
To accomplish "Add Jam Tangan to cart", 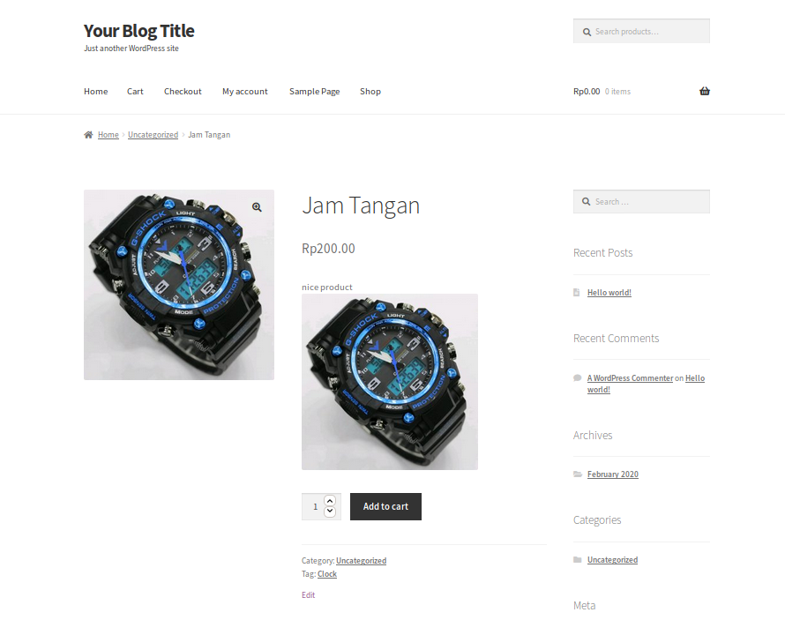I will (x=385, y=506).
